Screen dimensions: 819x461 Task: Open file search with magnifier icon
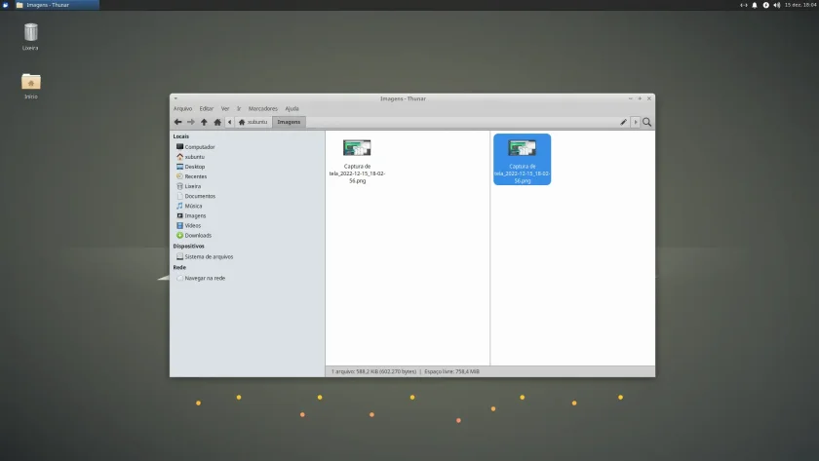point(647,122)
